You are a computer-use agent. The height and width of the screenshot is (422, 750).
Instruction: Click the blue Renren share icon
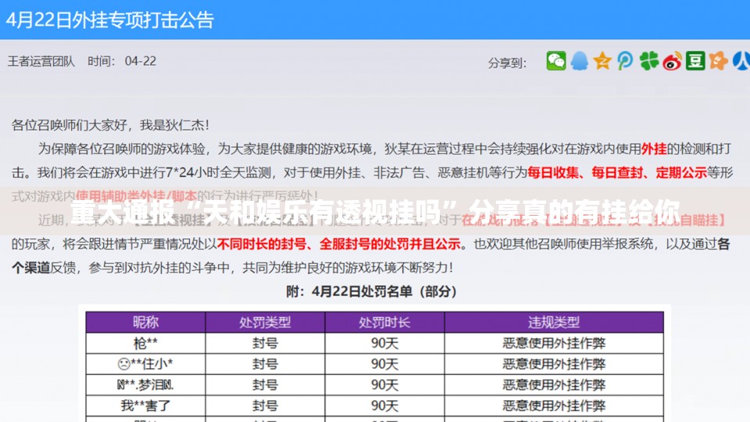tap(741, 61)
